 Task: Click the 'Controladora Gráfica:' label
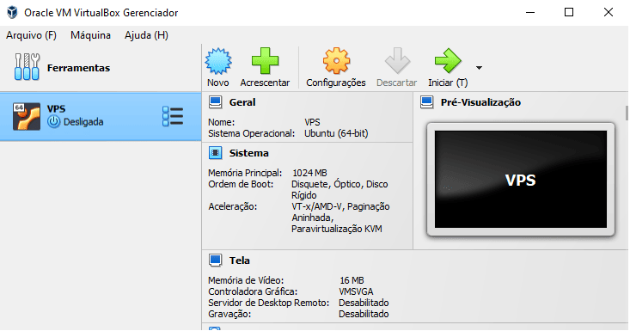tap(253, 291)
